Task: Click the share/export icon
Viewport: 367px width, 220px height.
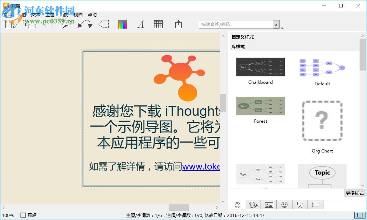Action: click(x=179, y=24)
